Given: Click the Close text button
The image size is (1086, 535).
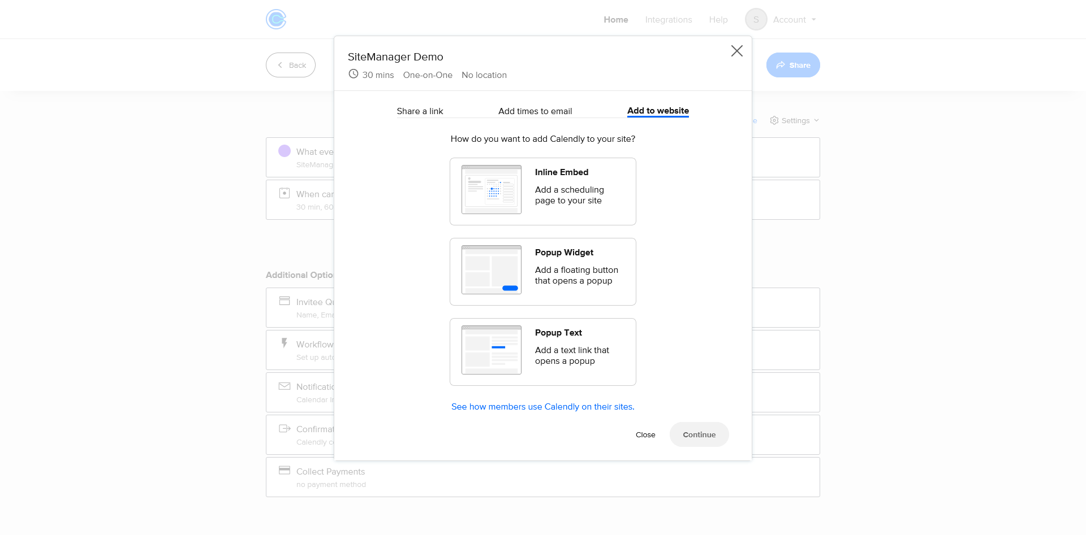Looking at the screenshot, I should (x=645, y=434).
